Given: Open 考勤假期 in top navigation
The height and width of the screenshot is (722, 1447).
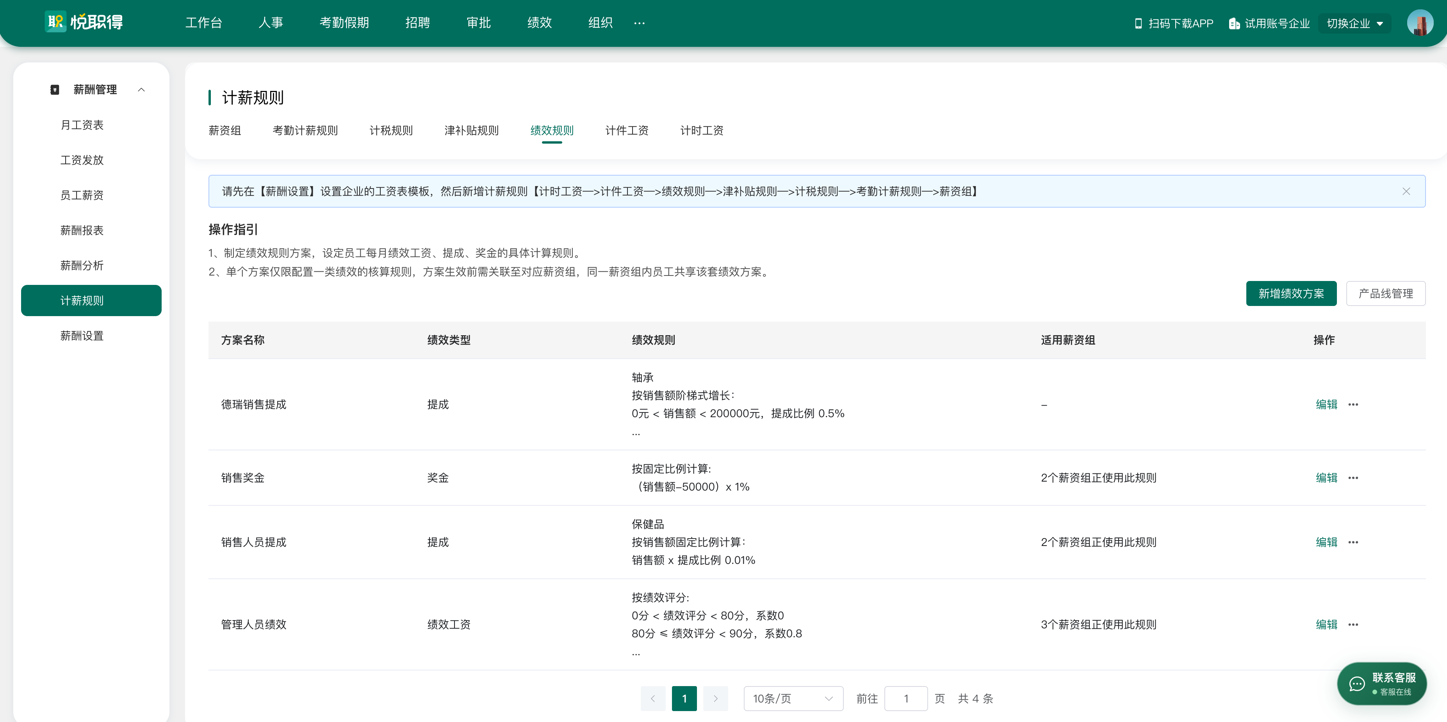Looking at the screenshot, I should (344, 23).
